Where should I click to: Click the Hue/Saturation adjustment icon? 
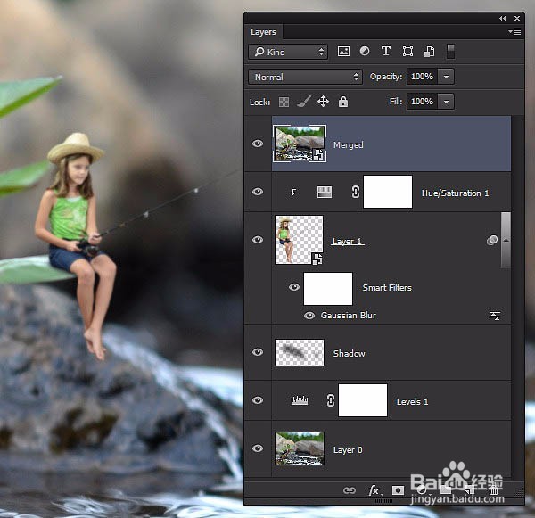(x=325, y=192)
